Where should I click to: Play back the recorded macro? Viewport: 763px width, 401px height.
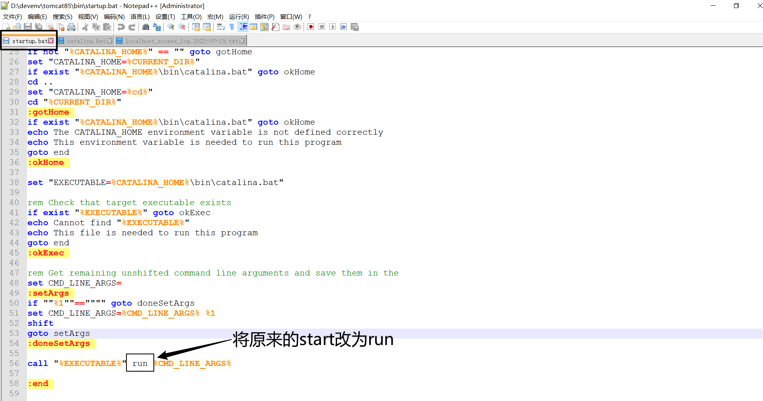pyautogui.click(x=333, y=27)
